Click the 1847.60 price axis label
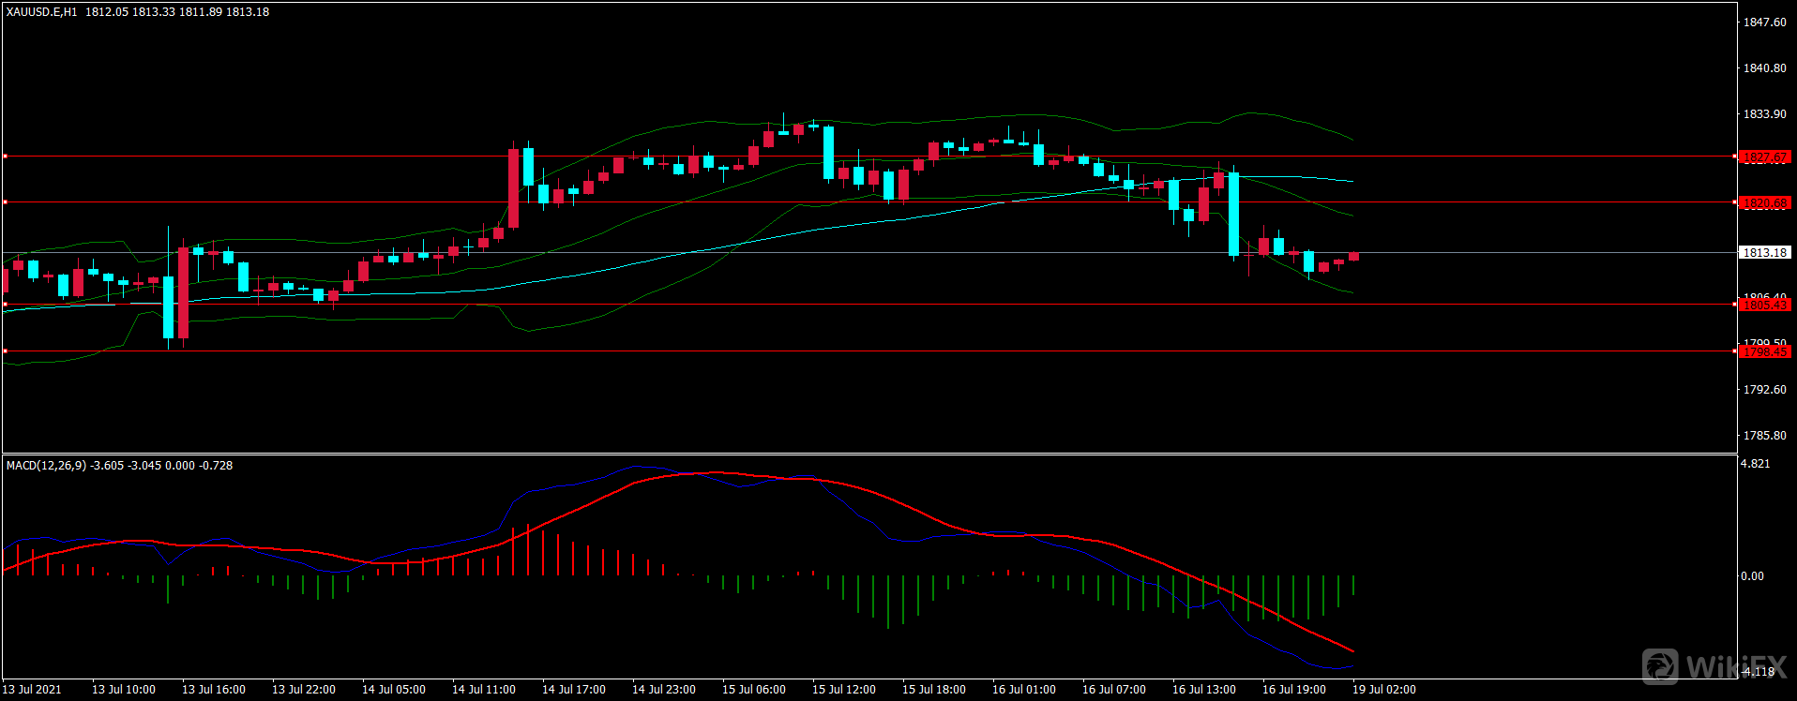1797x701 pixels. pos(1764,22)
